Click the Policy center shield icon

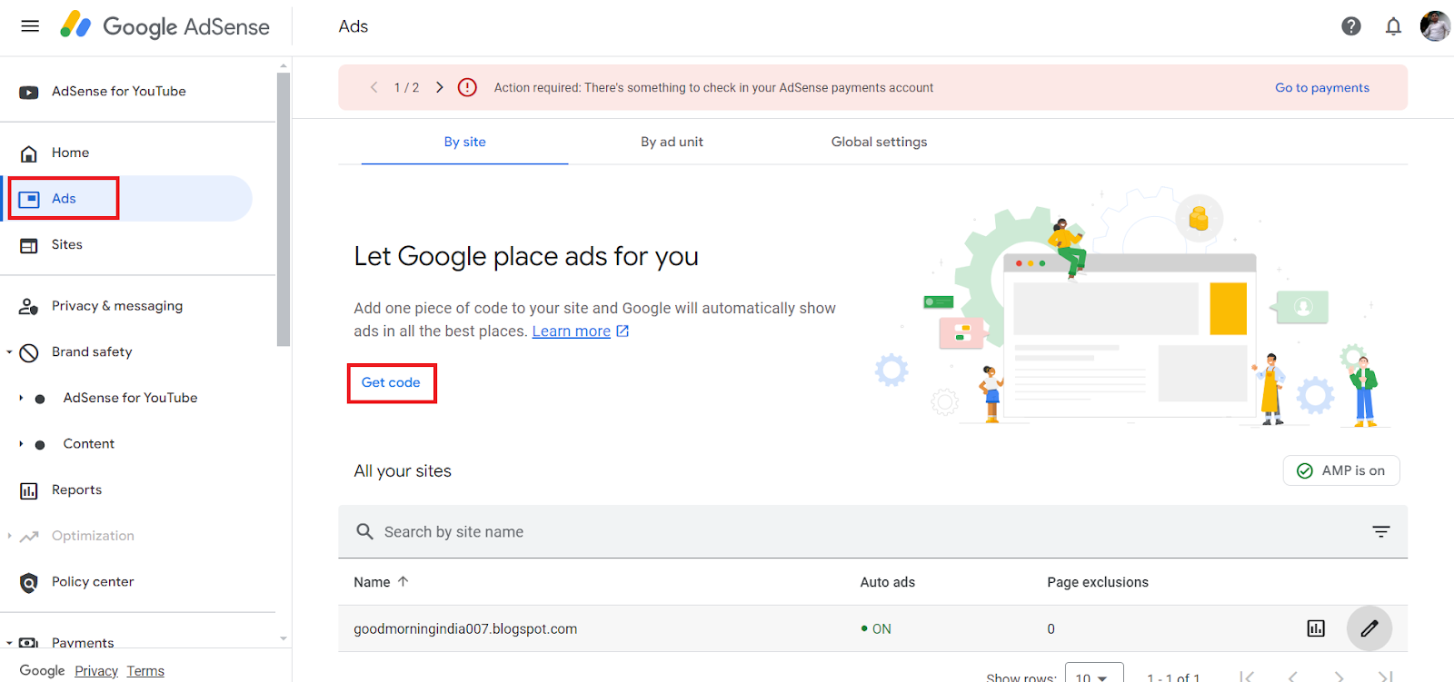pyautogui.click(x=29, y=582)
